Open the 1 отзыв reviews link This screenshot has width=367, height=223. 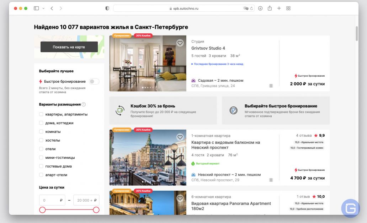pos(303,197)
